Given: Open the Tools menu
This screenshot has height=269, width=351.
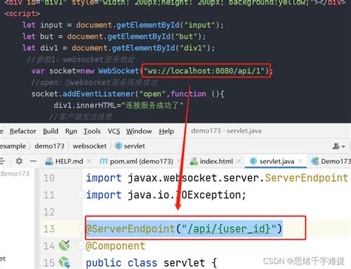Looking at the screenshot, I should pyautogui.click(x=92, y=132).
